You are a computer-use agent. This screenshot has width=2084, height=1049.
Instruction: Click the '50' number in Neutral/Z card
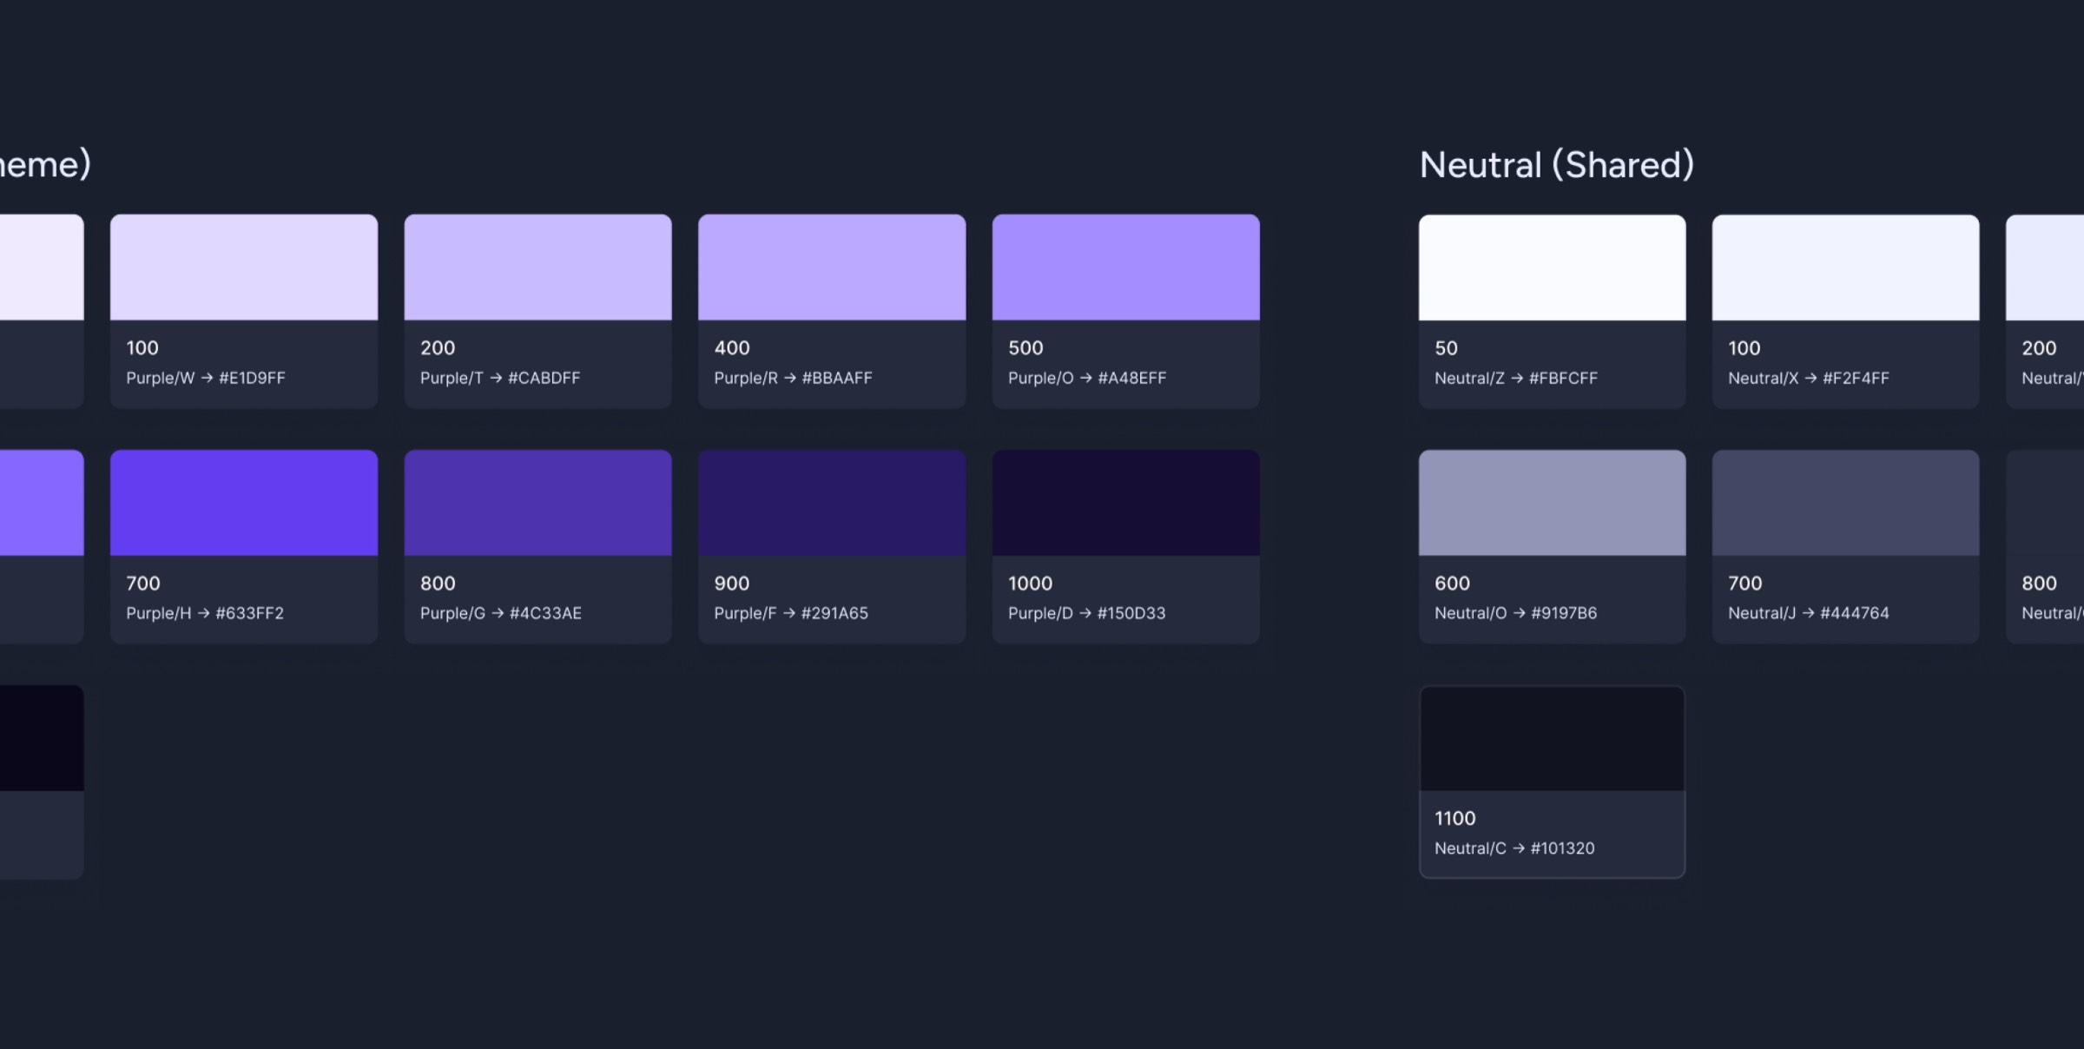point(1446,348)
